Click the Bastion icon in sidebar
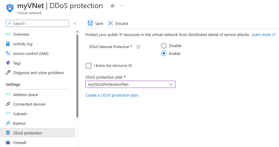The width and height of the screenshot is (279, 147). click(8, 124)
